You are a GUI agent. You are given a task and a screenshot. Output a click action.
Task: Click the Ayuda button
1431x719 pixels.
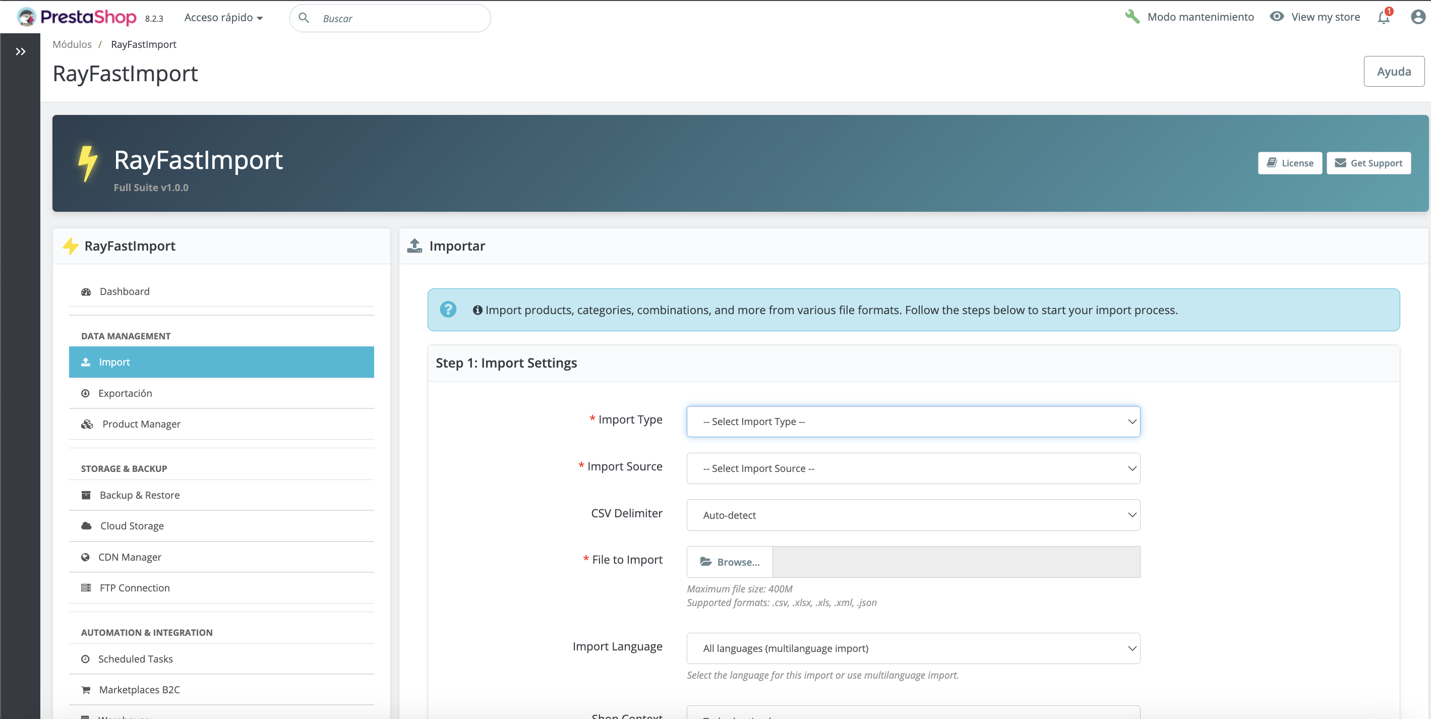(1393, 71)
